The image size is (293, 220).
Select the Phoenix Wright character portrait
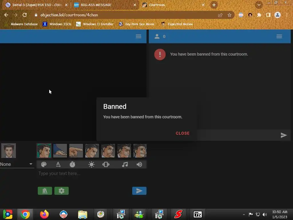pos(8,151)
